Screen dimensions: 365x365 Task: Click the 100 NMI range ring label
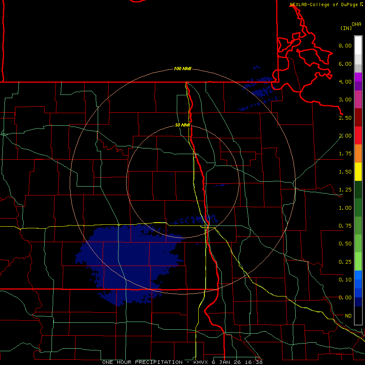182,69
